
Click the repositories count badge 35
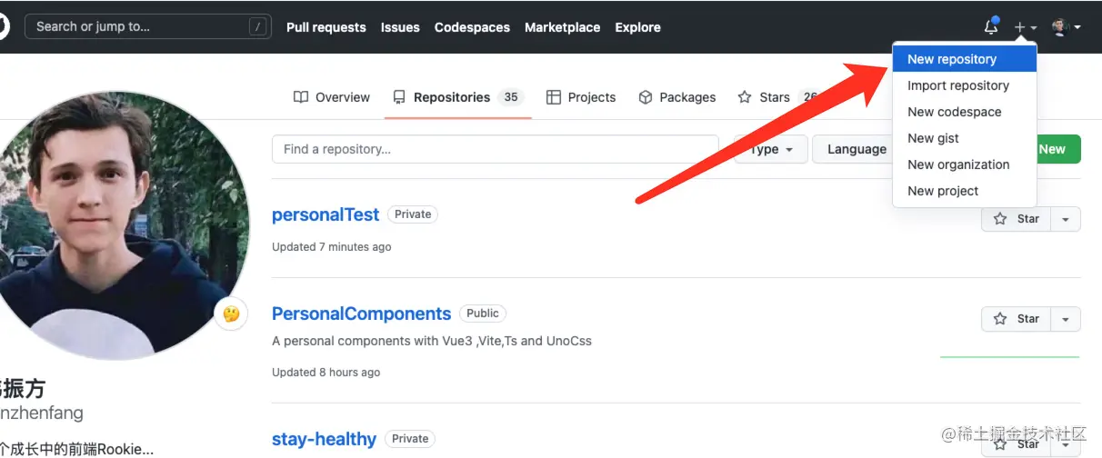(x=511, y=97)
